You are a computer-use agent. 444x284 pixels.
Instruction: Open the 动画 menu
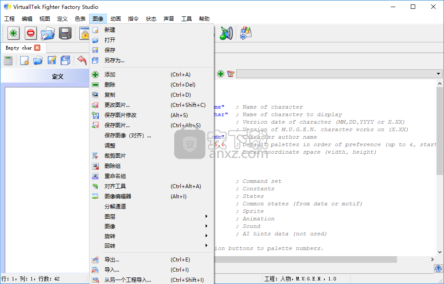116,19
